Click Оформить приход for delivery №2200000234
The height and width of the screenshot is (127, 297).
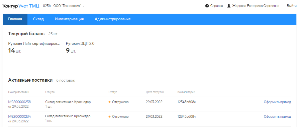pos(277,117)
